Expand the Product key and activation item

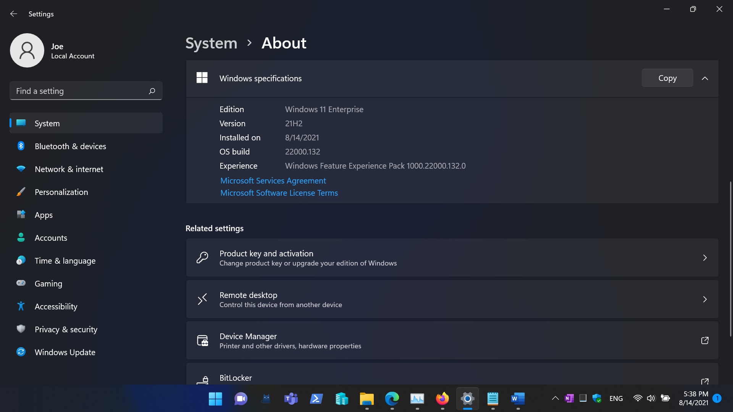click(704, 257)
